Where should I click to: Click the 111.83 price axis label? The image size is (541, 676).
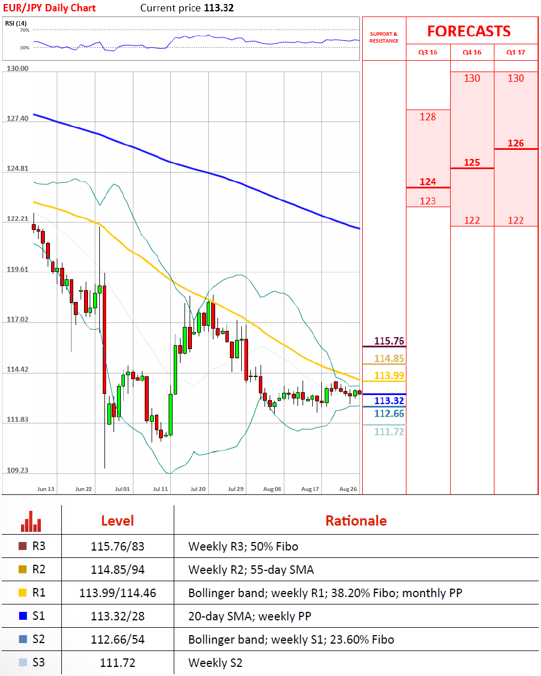tap(18, 419)
